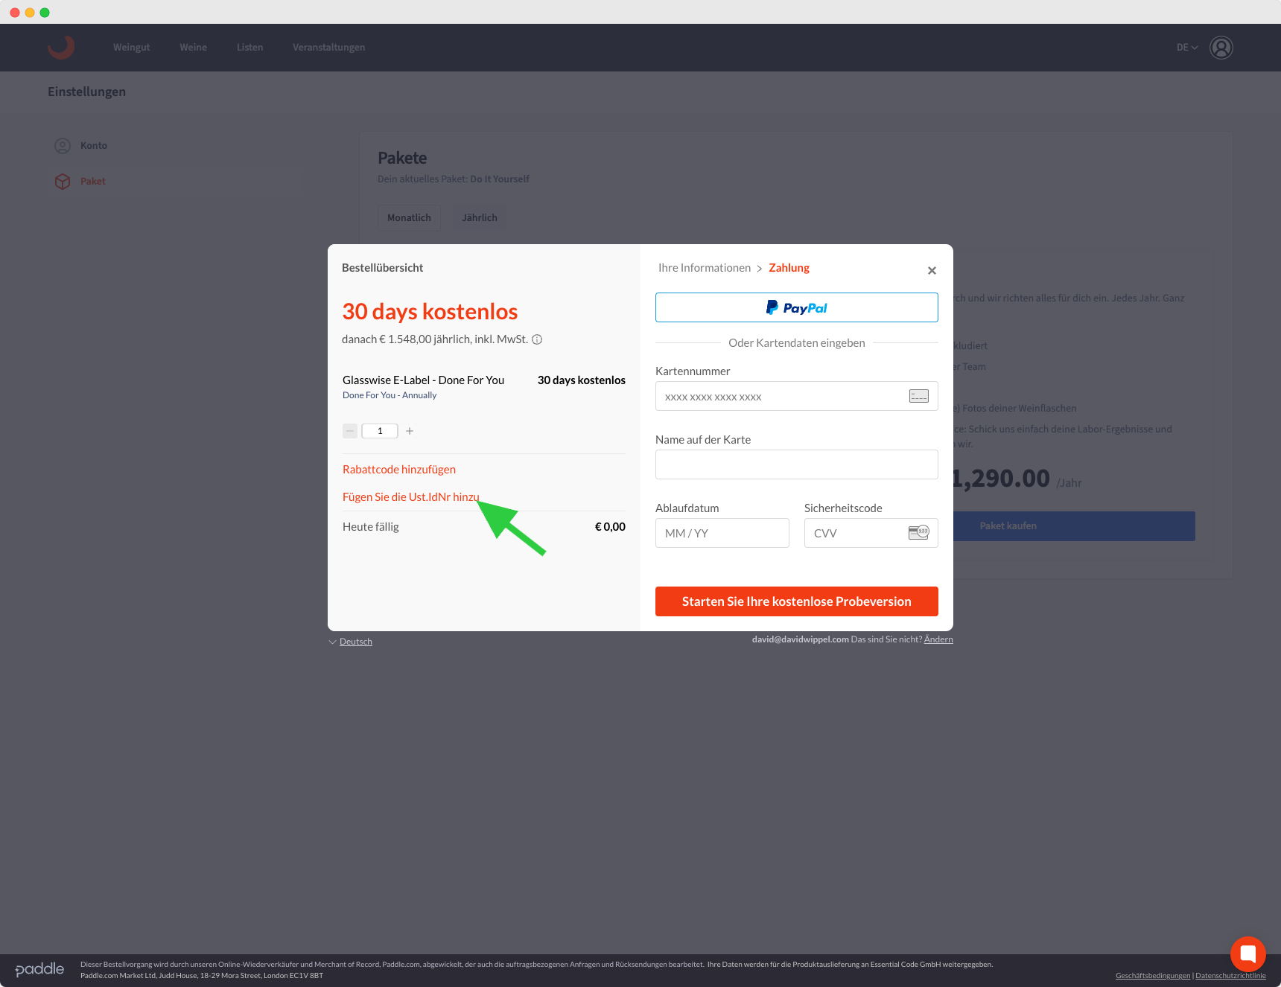Click the CVV help card icon

pyautogui.click(x=919, y=532)
